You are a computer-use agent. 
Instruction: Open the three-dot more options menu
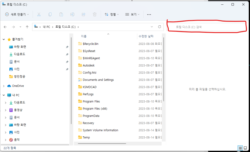pyautogui.click(x=149, y=15)
